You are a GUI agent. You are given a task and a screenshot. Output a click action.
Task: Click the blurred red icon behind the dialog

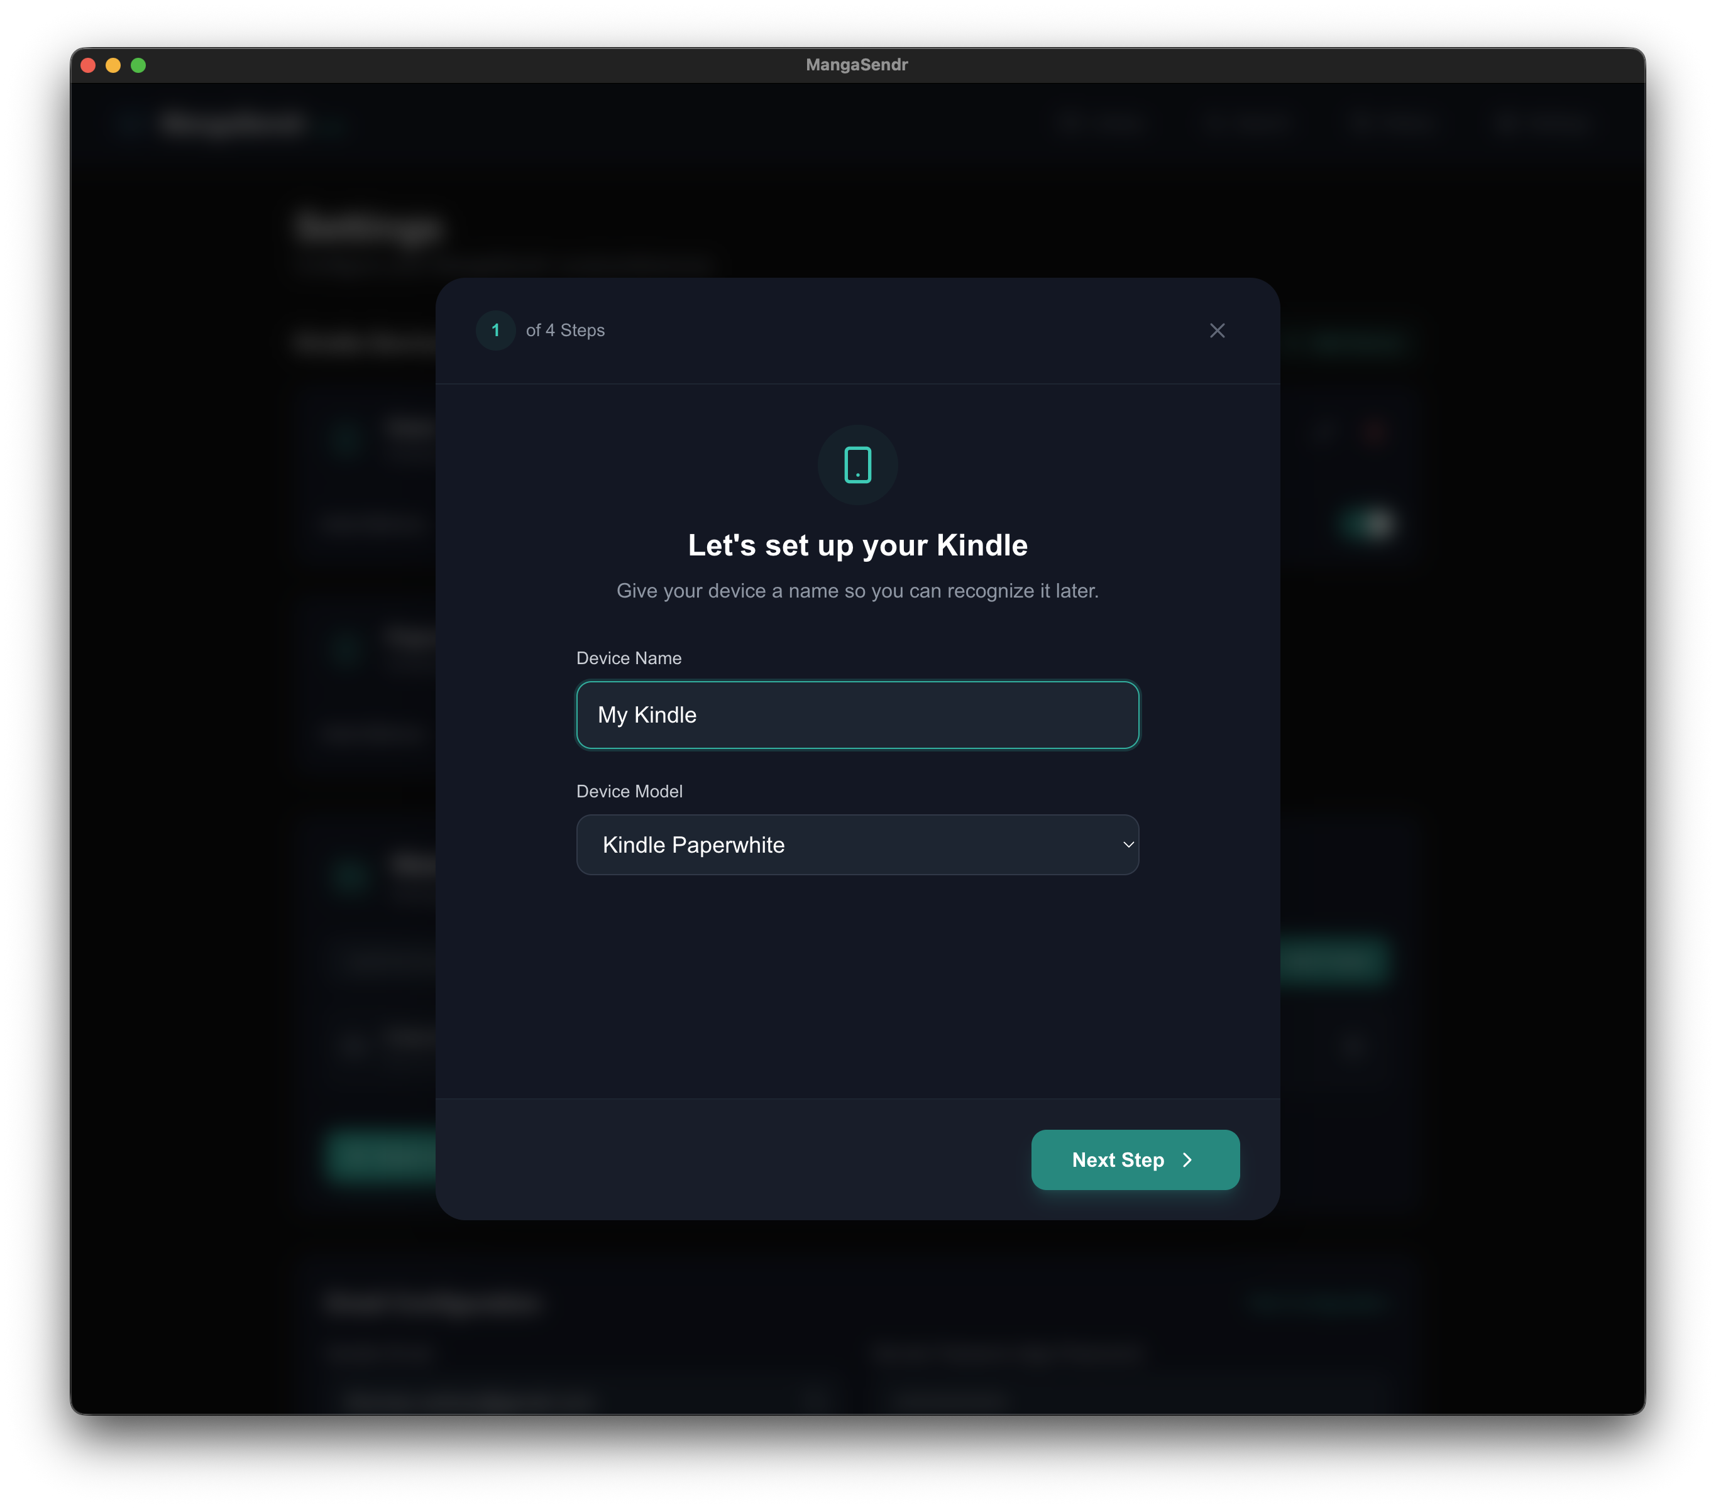[x=1374, y=432]
